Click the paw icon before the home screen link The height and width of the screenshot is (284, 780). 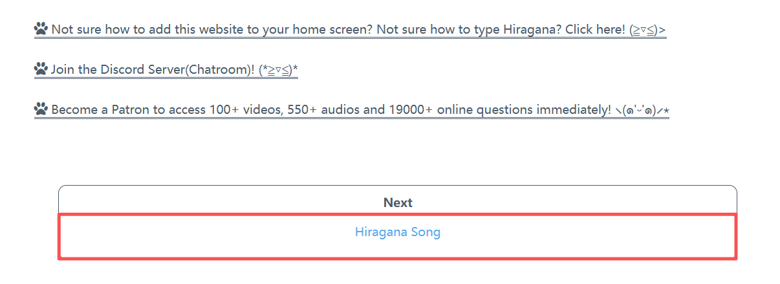tap(41, 29)
